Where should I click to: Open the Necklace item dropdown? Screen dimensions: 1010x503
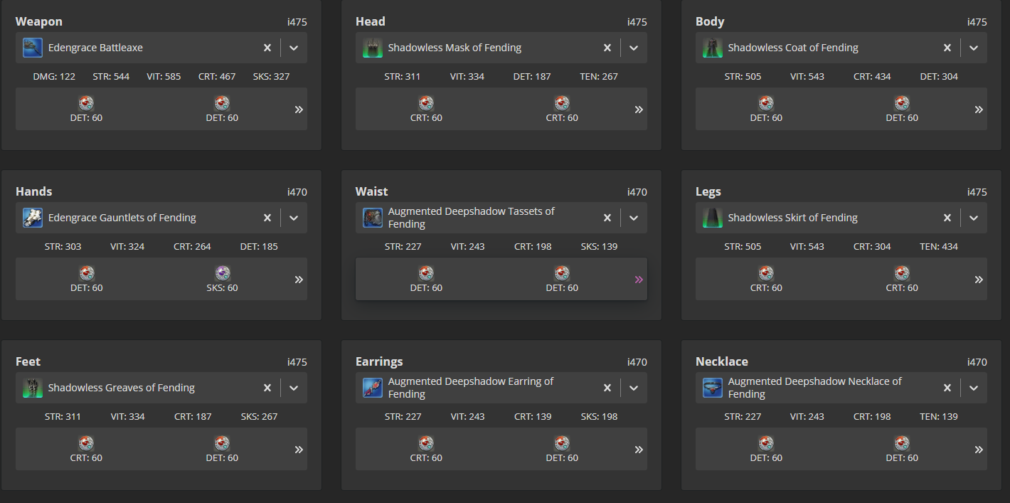pyautogui.click(x=974, y=388)
